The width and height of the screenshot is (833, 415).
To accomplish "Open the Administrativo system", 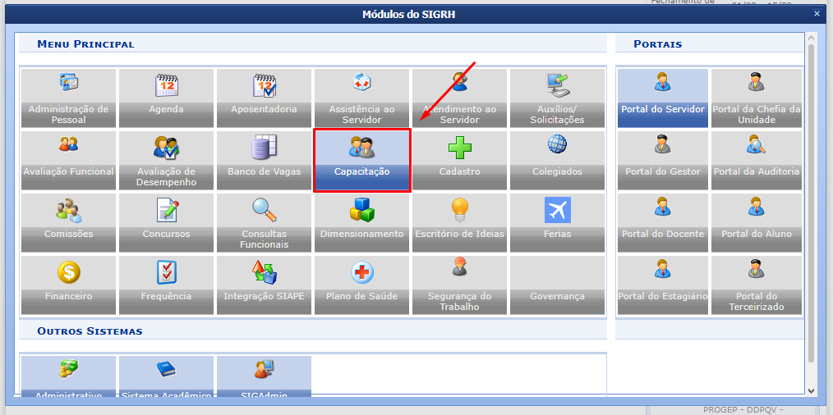I will pos(68,377).
